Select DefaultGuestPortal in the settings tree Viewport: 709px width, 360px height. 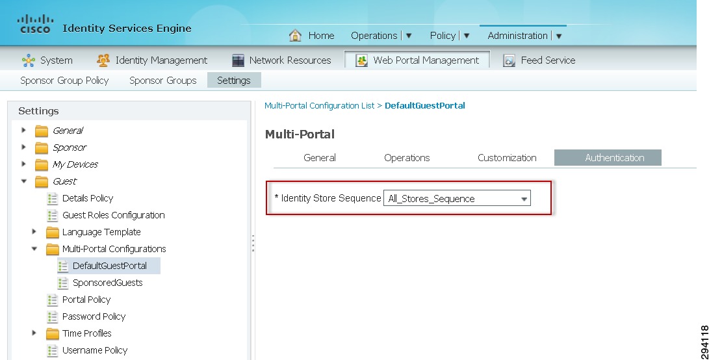[109, 266]
